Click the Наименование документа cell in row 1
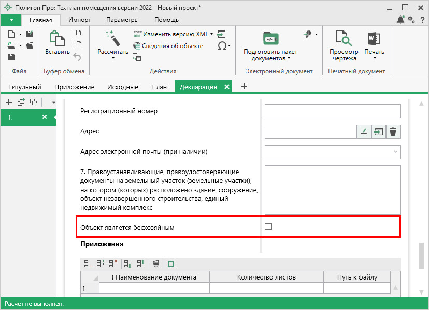429x310 pixels. click(x=154, y=288)
